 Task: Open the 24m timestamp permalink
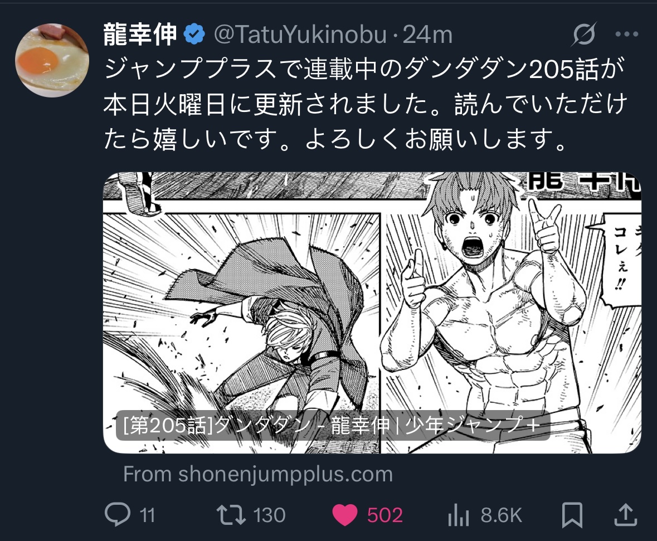pyautogui.click(x=427, y=35)
